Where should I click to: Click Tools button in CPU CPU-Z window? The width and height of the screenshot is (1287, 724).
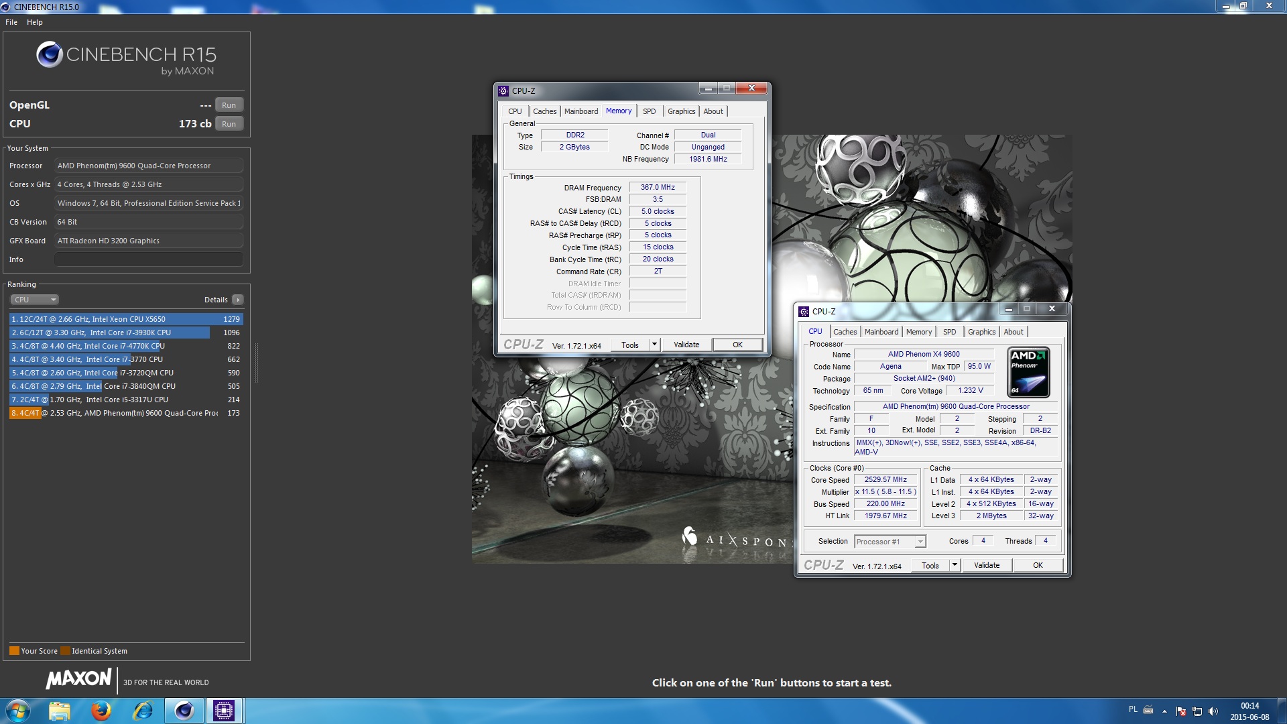pos(930,565)
